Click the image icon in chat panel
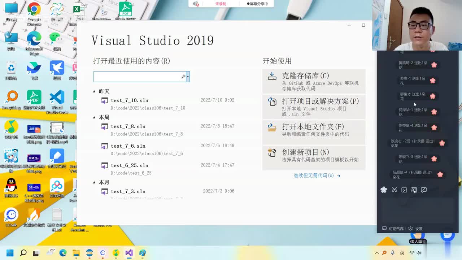 pyautogui.click(x=404, y=190)
